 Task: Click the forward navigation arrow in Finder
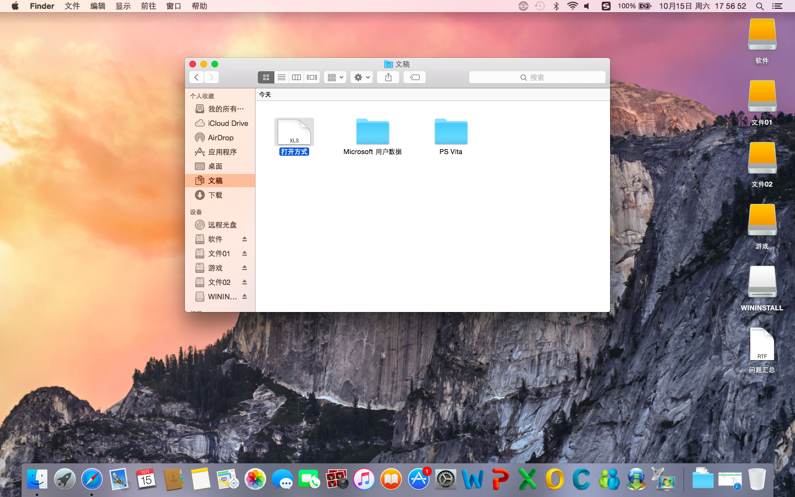pos(211,77)
